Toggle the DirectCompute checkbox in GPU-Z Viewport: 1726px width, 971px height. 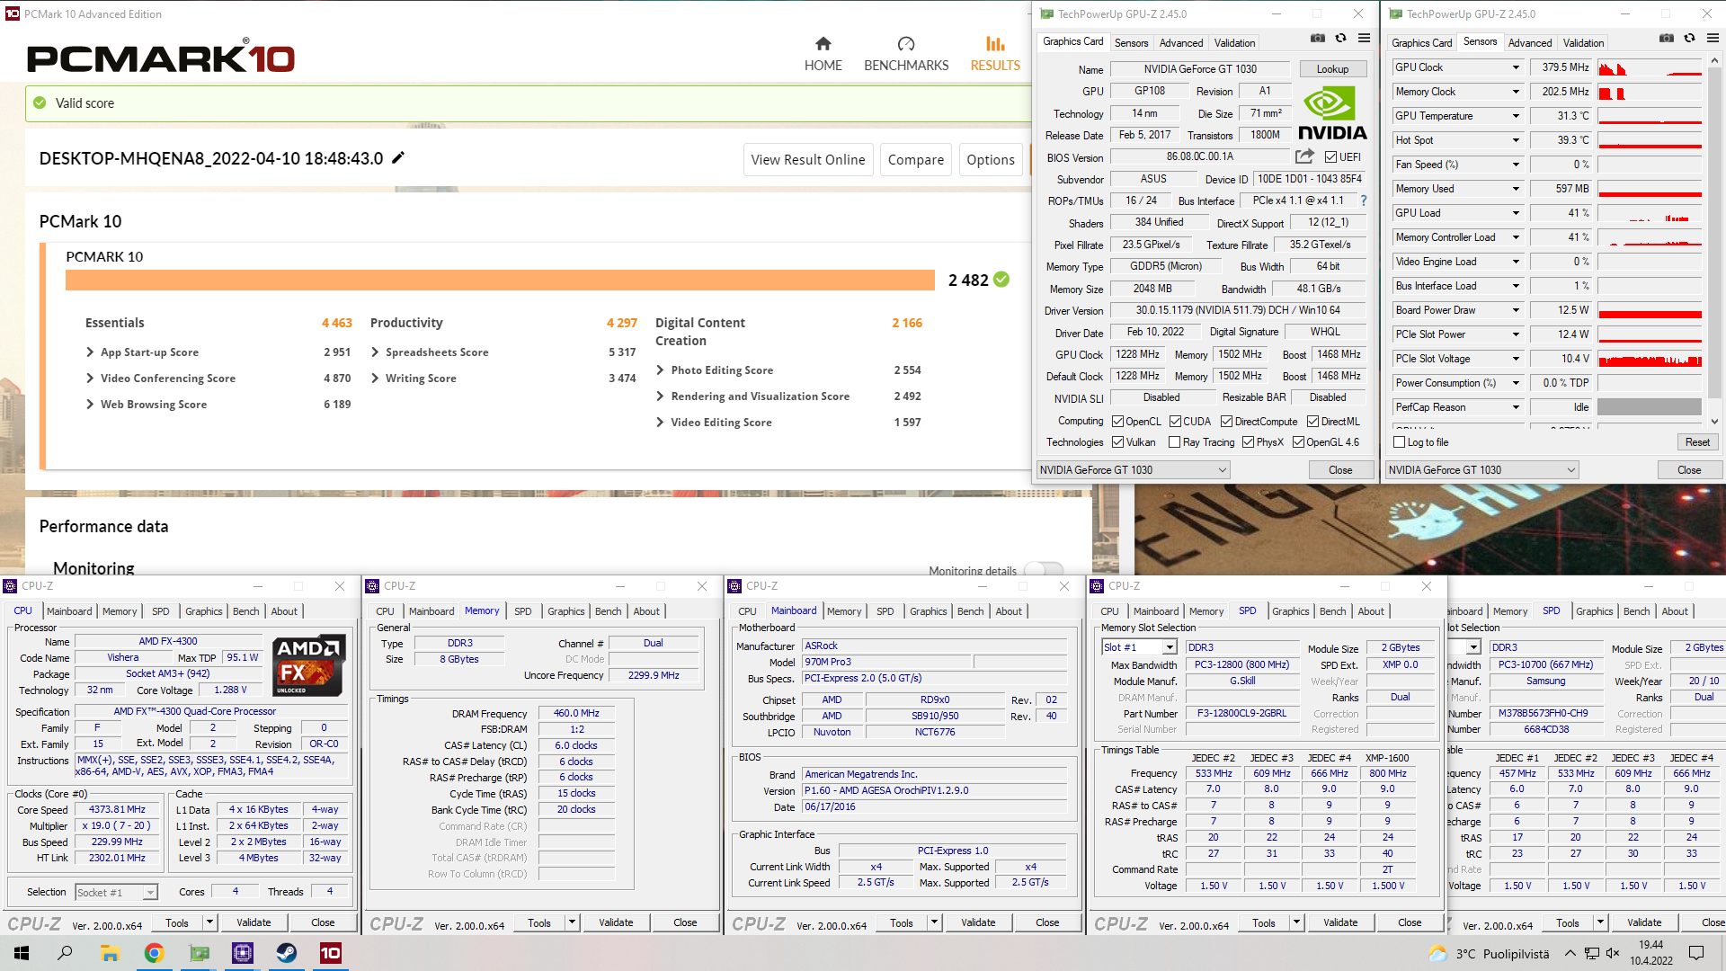pyautogui.click(x=1226, y=421)
